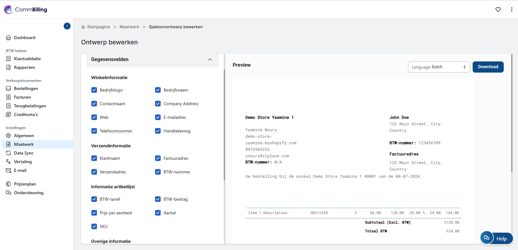
Task: Collapse the sidebar with the arrow button
Action: click(x=67, y=26)
